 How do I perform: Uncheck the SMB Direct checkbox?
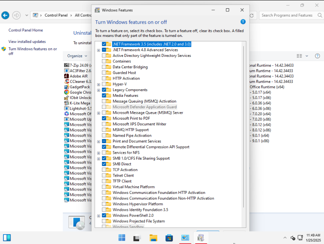click(x=104, y=164)
